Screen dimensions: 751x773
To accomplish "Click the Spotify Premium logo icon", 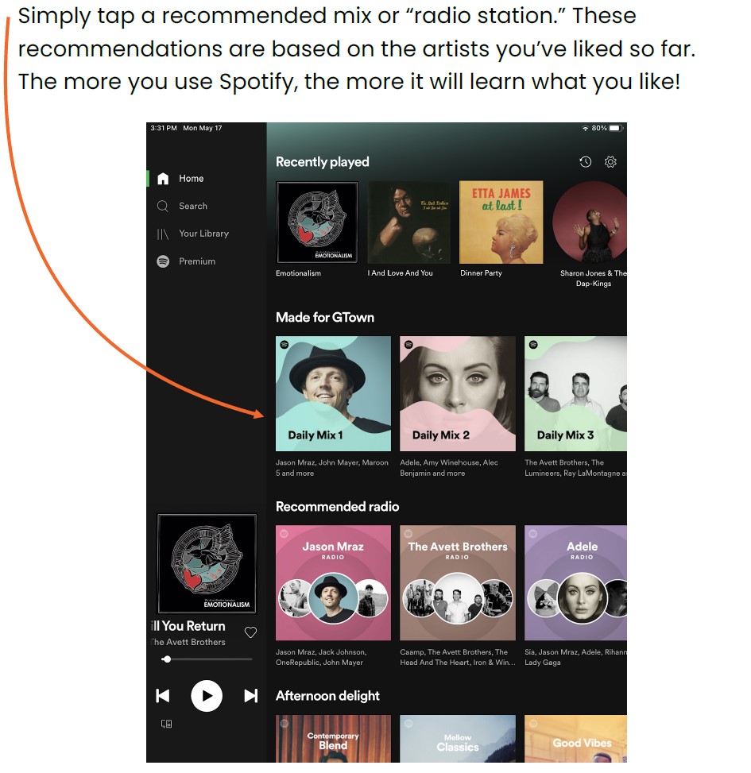I will coord(163,261).
